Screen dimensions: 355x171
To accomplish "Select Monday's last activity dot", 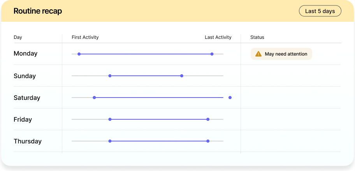I will click(212, 54).
